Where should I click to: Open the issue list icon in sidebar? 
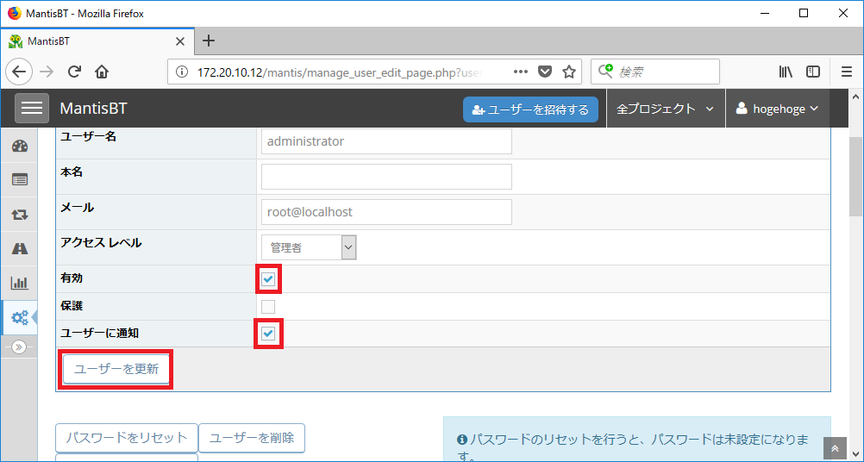point(19,180)
